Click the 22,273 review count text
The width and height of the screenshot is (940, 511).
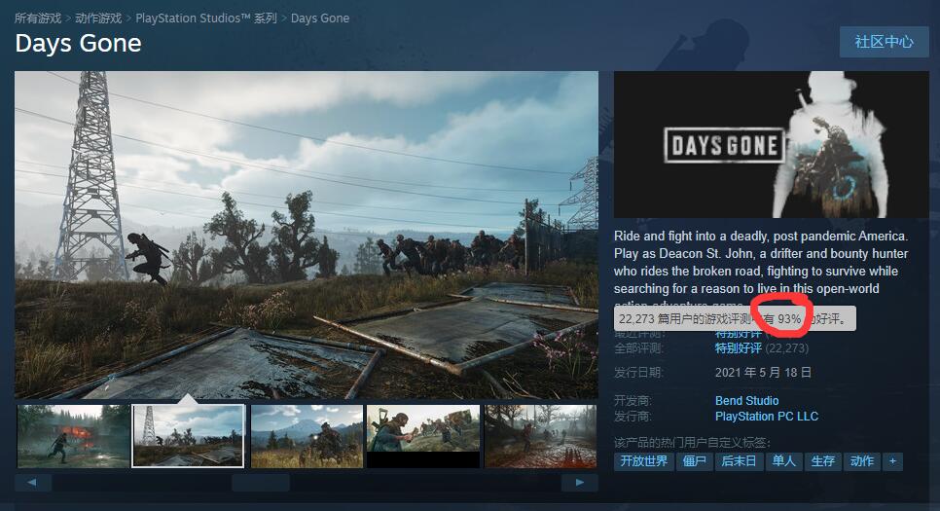786,348
